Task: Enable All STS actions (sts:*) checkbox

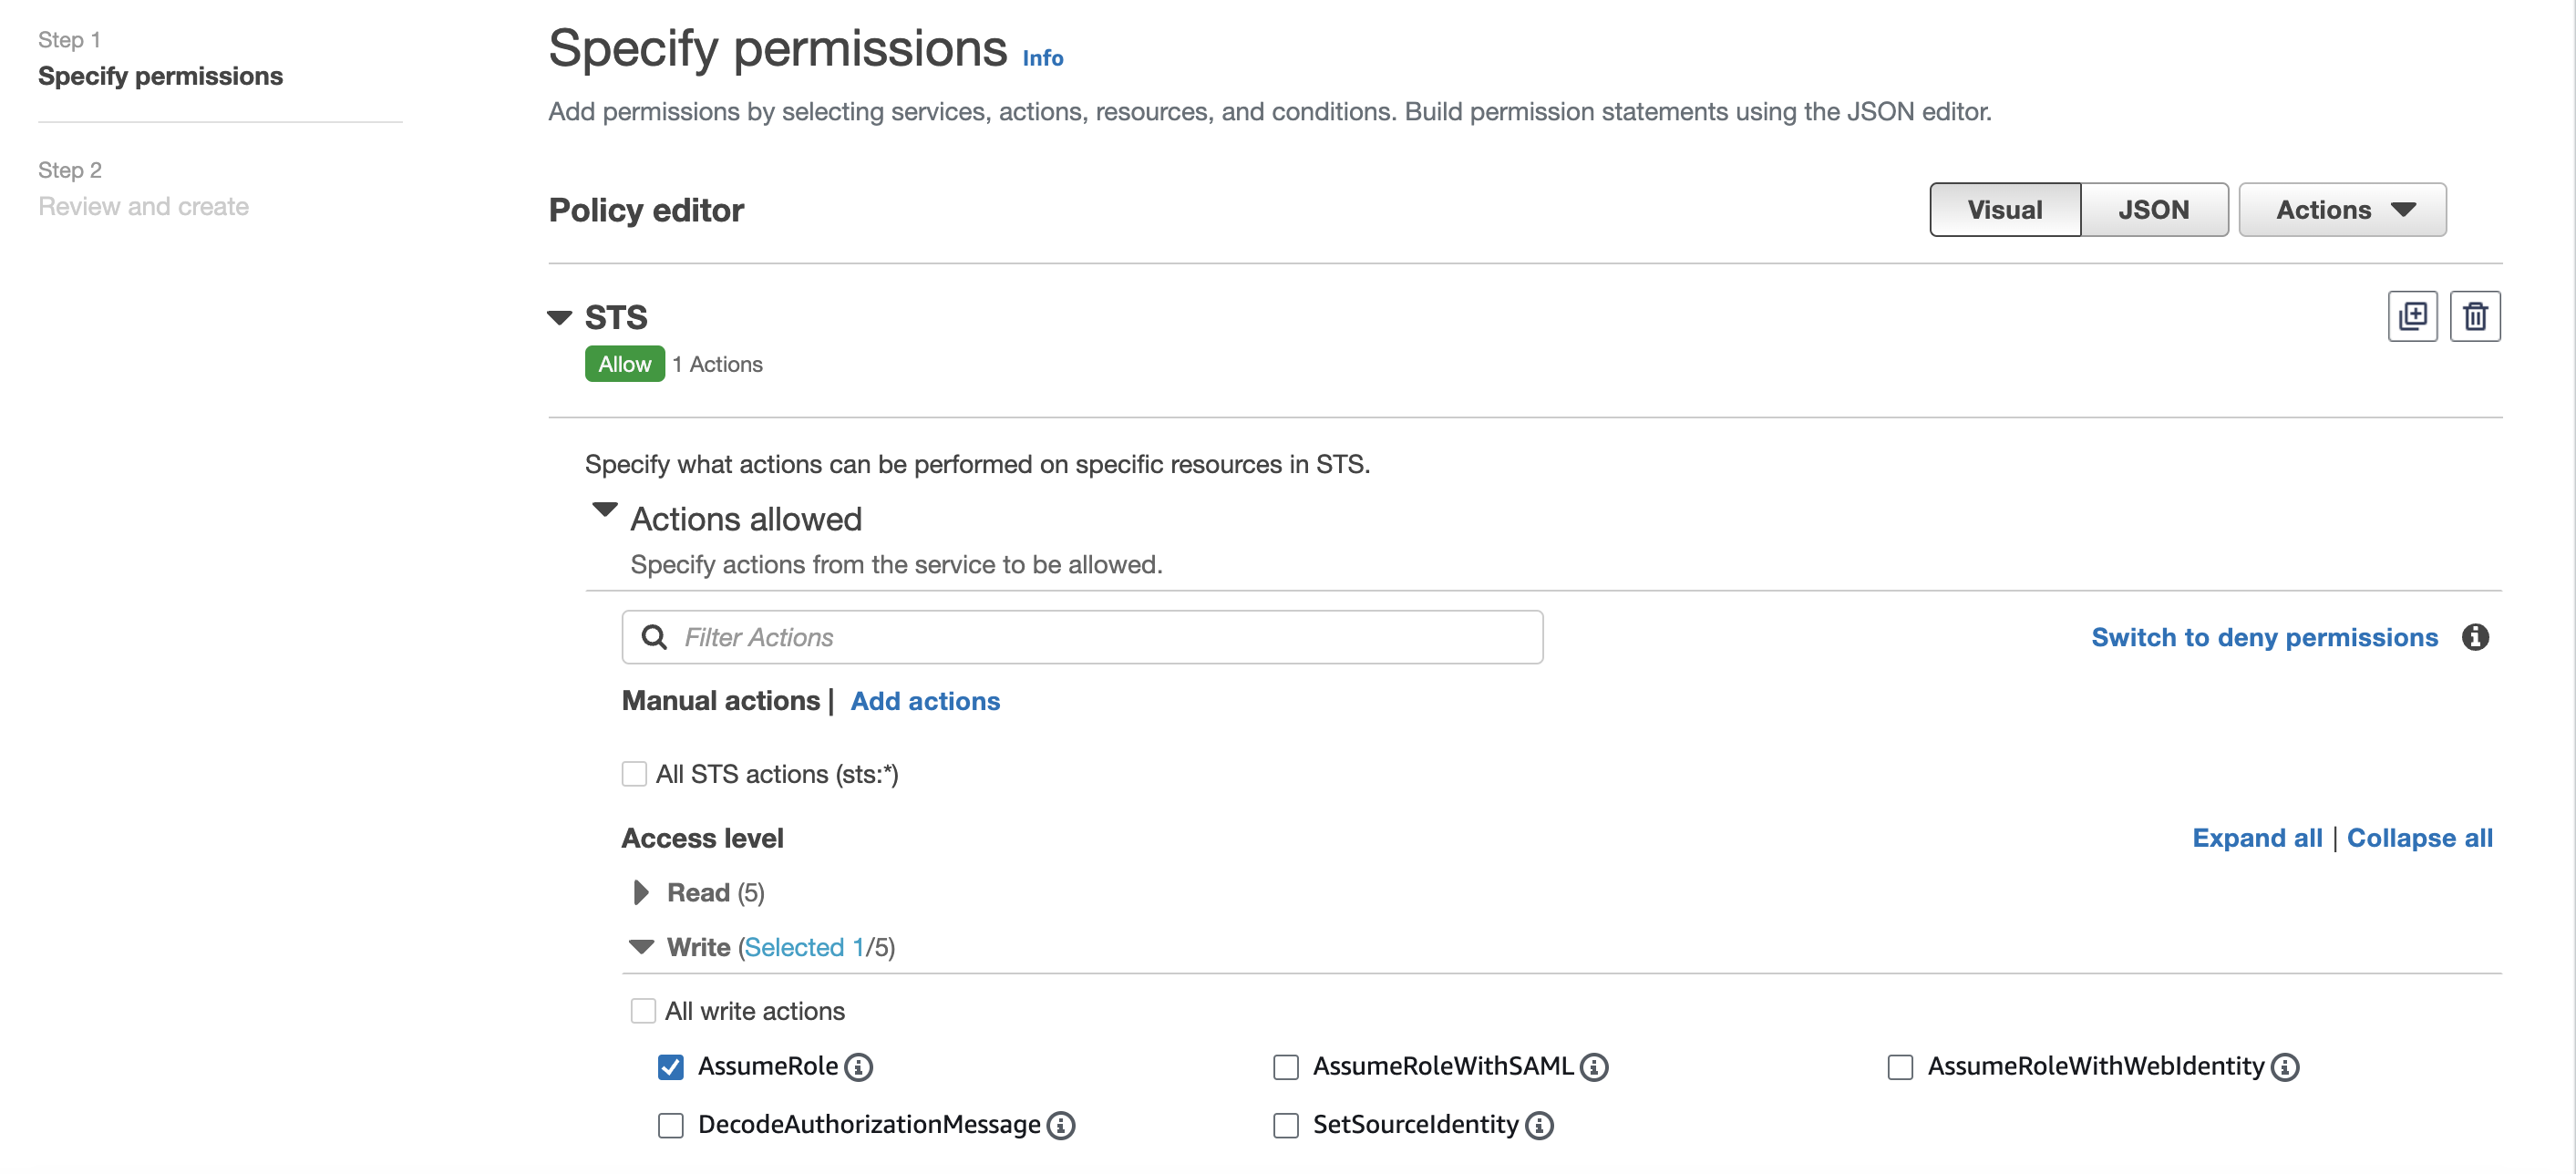Action: click(x=634, y=774)
